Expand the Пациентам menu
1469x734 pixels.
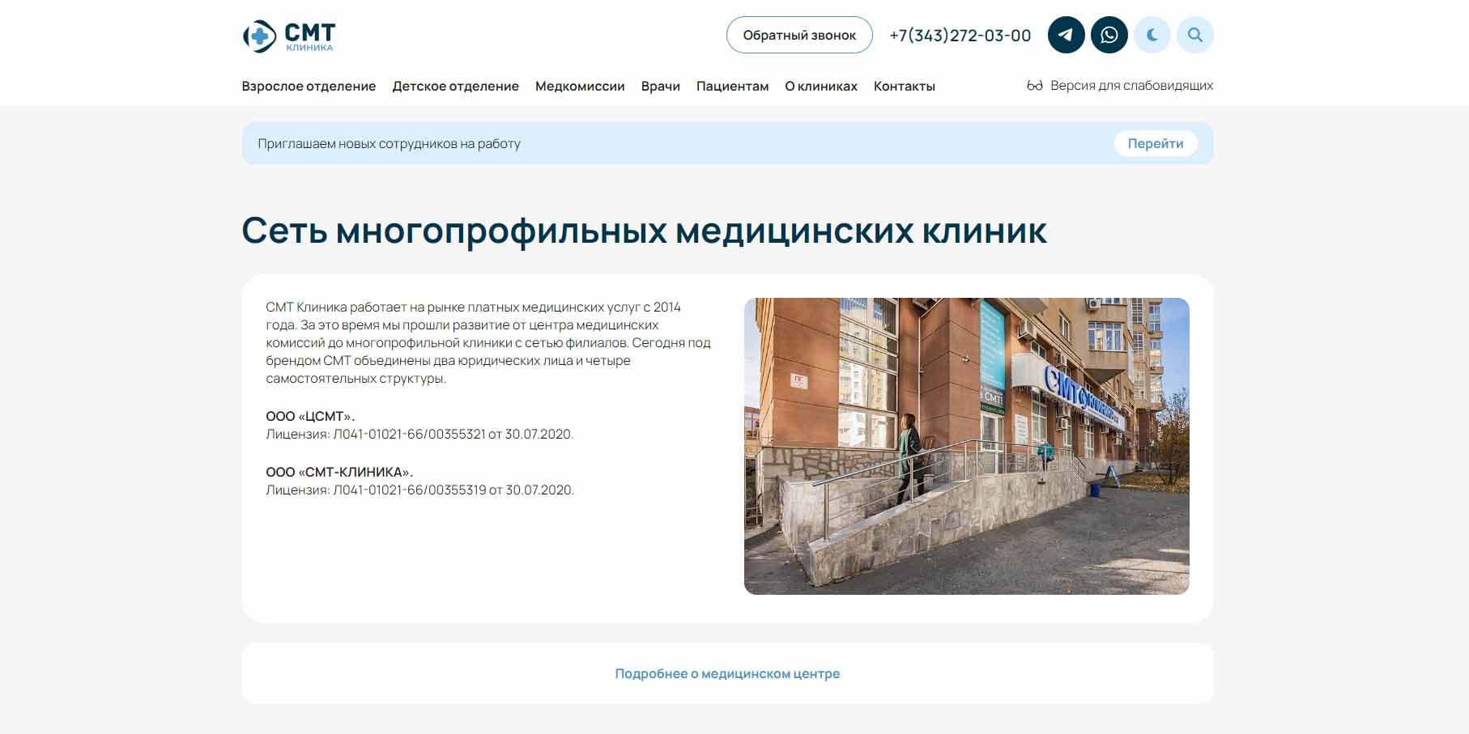(732, 87)
